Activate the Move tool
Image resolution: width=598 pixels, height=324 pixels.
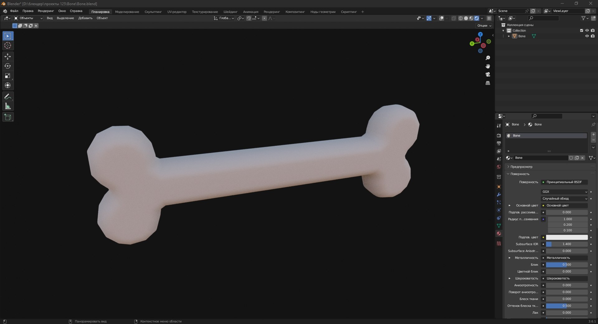(8, 56)
